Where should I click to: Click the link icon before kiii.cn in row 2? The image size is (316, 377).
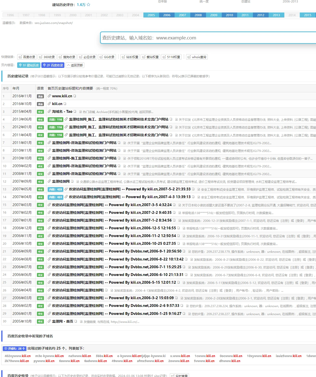[49, 104]
